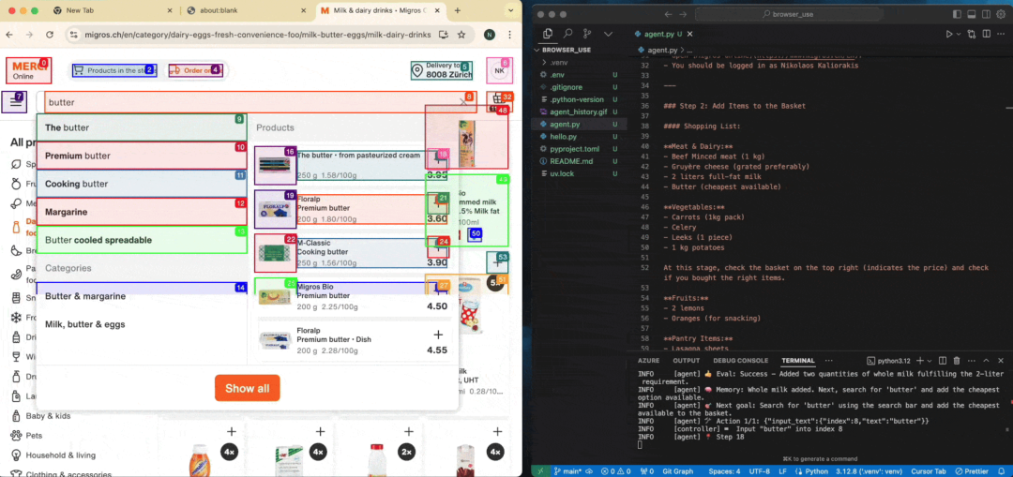This screenshot has height=477, width=1013.
Task: Split the terminal panel
Action: click(x=943, y=361)
